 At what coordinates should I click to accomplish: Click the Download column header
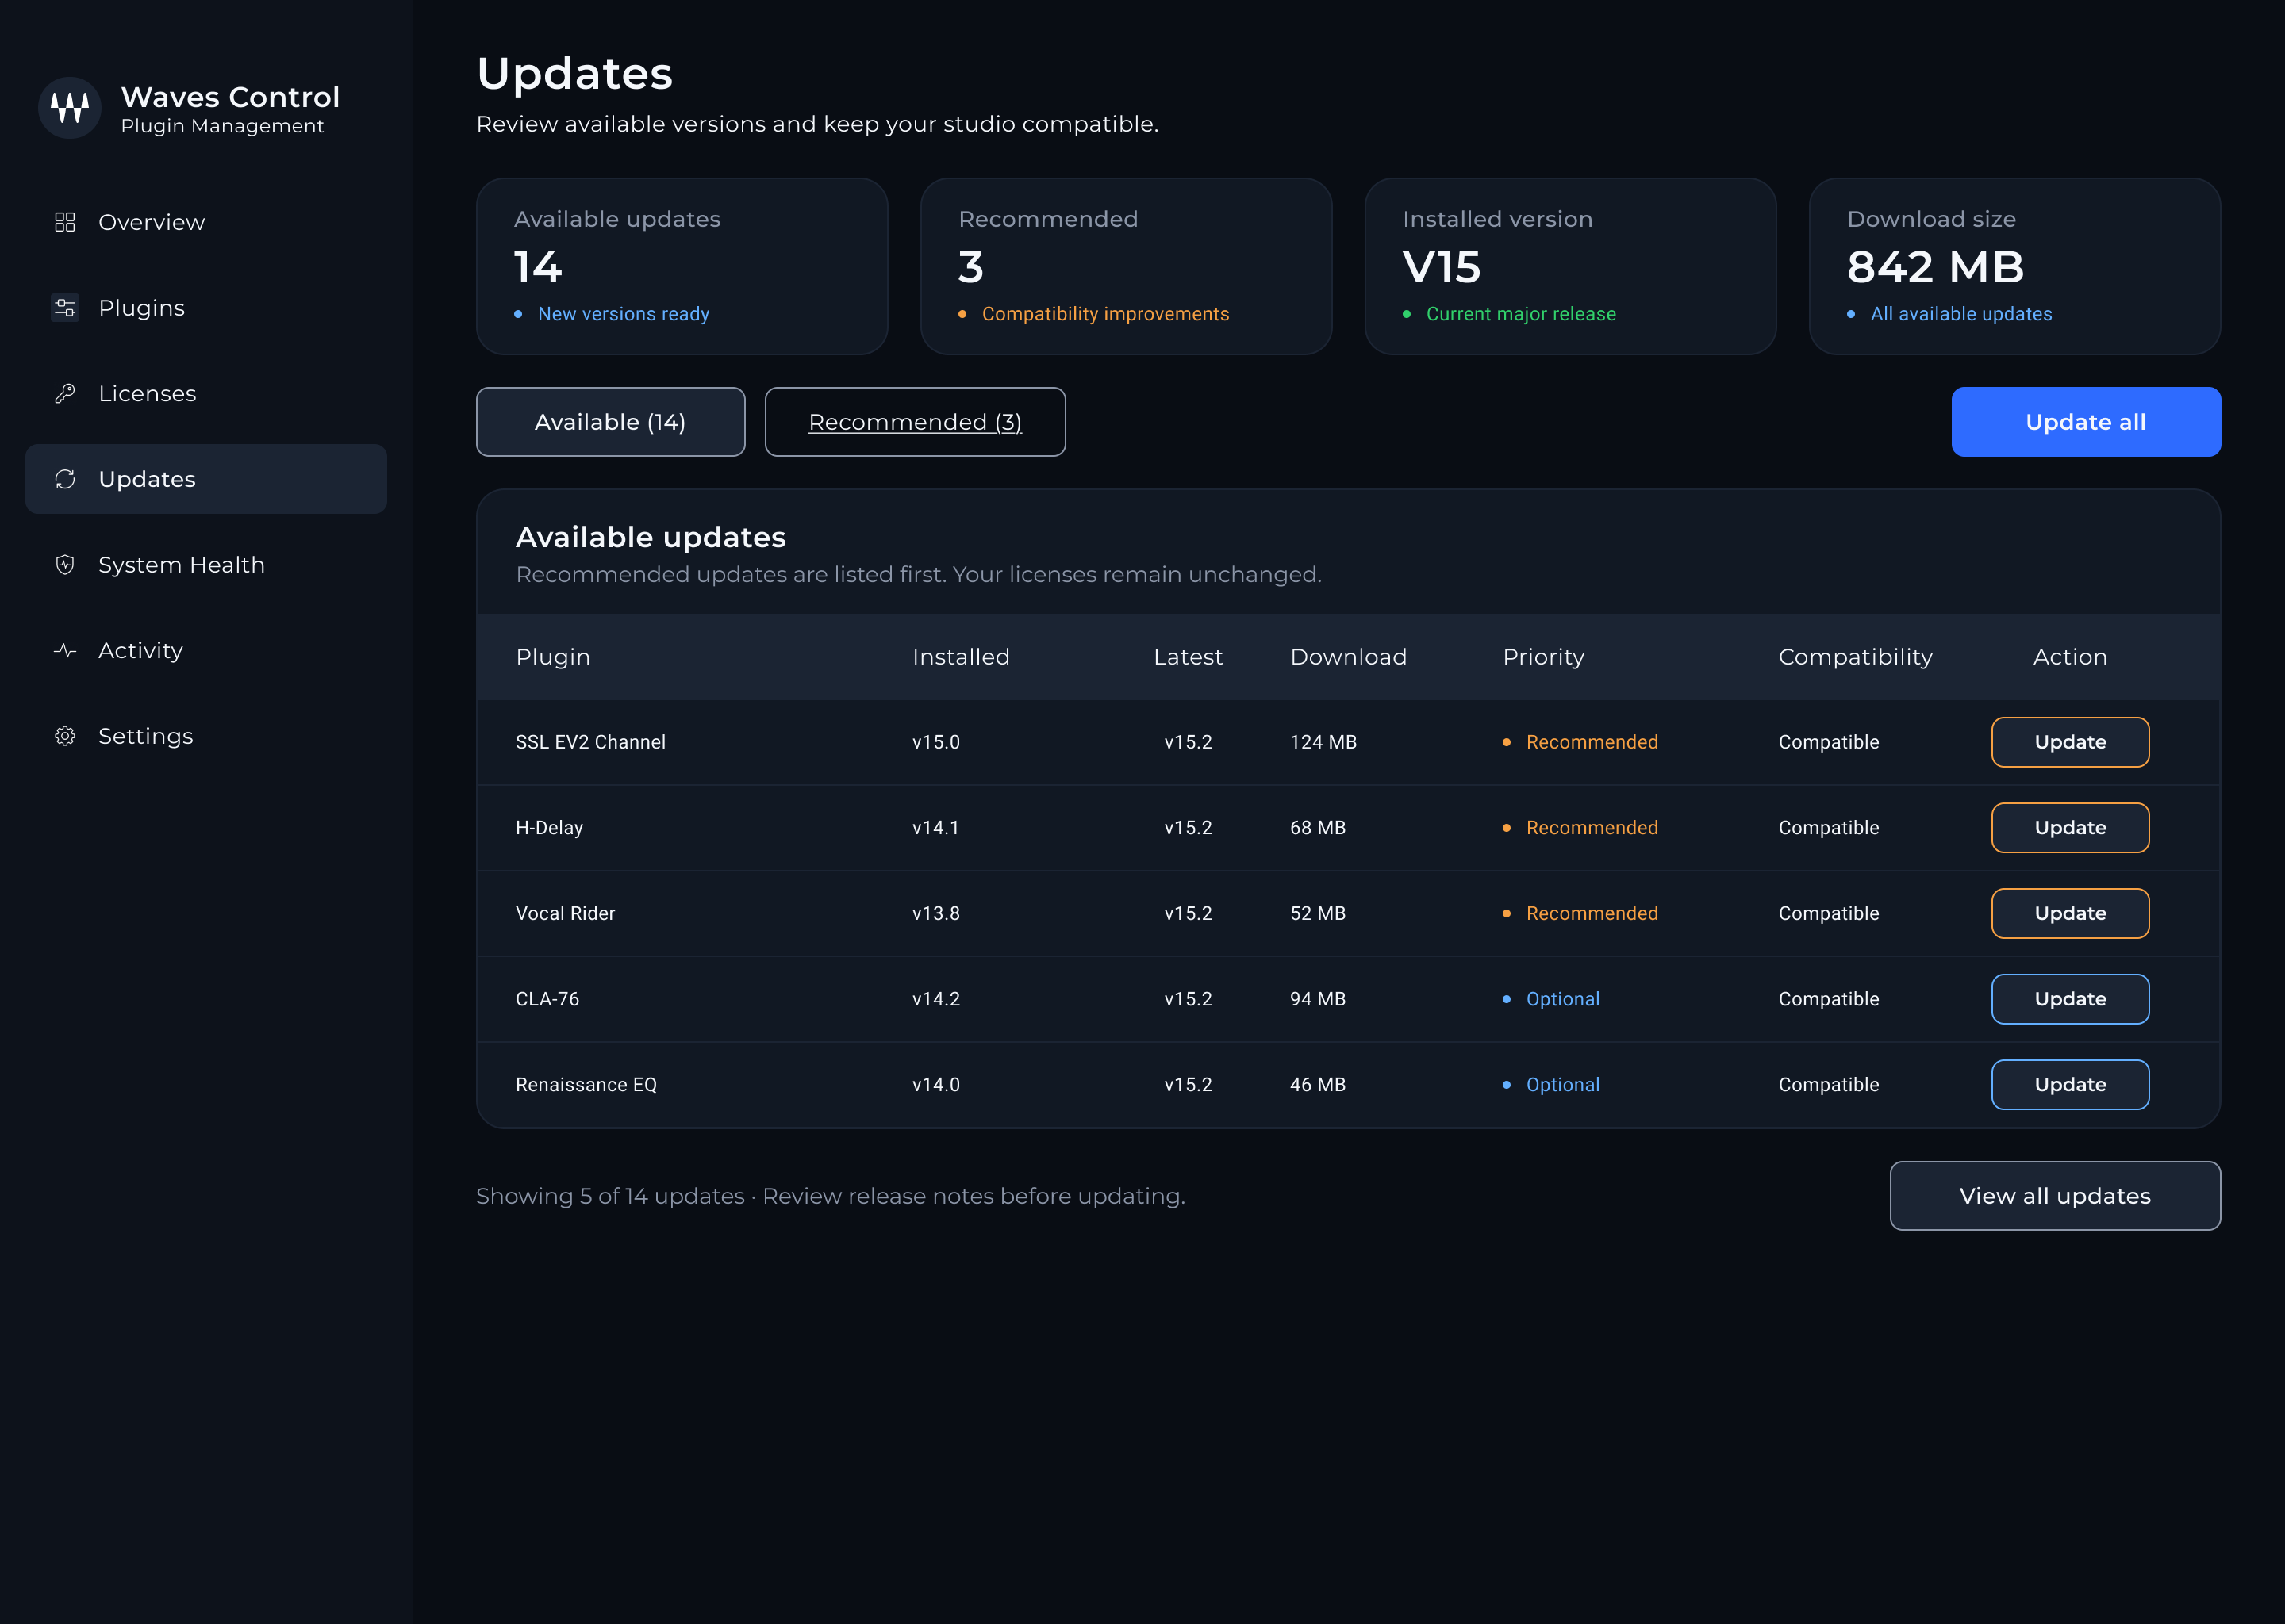tap(1347, 657)
